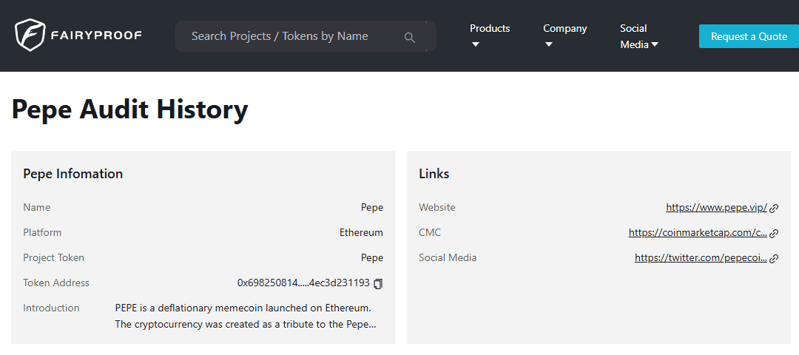
Task: Expand the Products dropdown arrow
Action: (x=476, y=45)
